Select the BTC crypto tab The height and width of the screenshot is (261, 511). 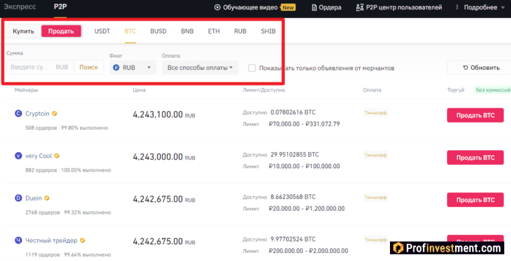pyautogui.click(x=130, y=32)
